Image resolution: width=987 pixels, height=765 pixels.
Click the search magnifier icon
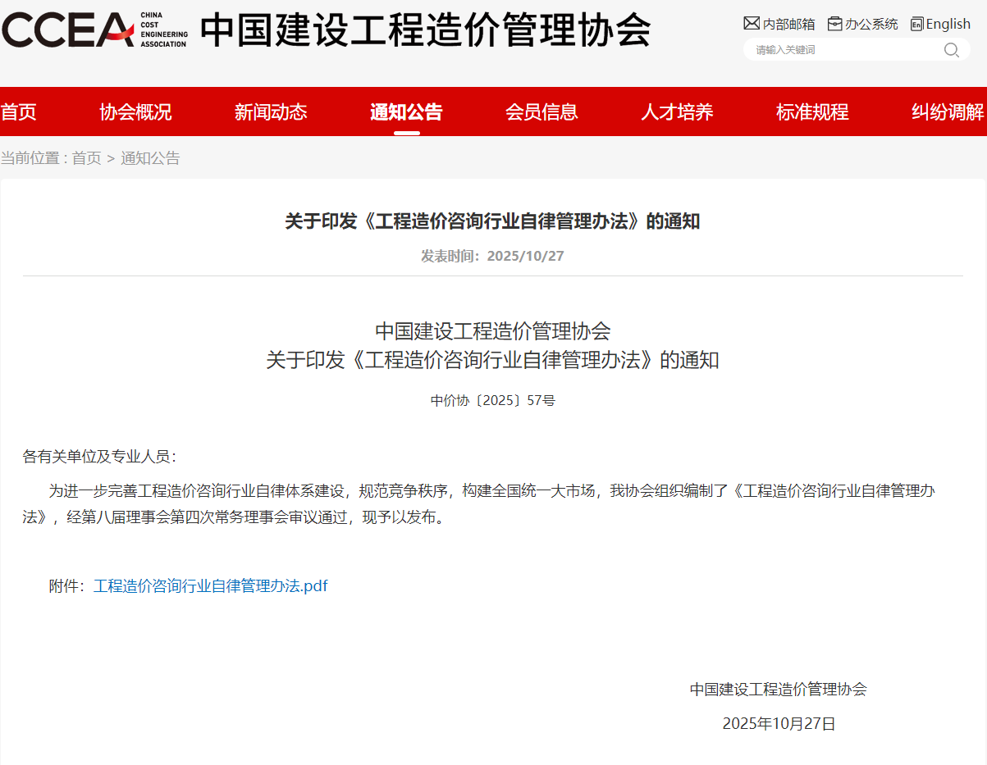(951, 50)
